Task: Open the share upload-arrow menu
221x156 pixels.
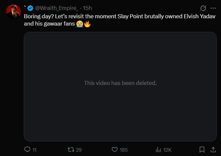Action: 213,150
